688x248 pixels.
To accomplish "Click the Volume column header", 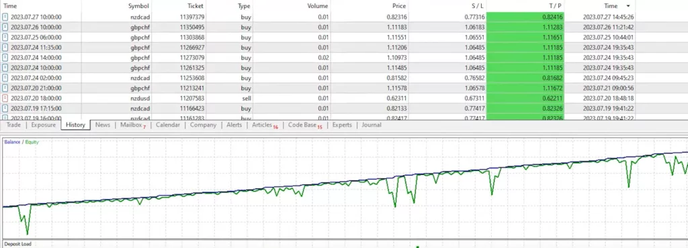I will click(318, 6).
